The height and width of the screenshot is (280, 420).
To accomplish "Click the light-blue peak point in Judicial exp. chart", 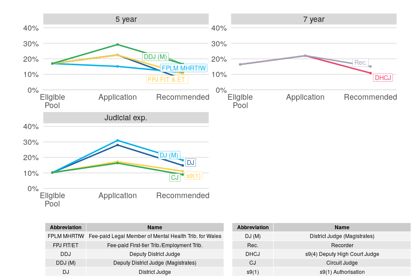I will (117, 140).
